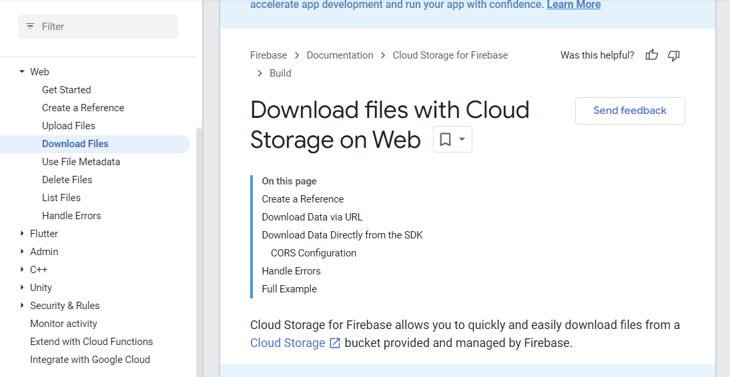This screenshot has height=377, width=730.
Task: Jump to Handle Errors on this page
Action: click(x=291, y=272)
